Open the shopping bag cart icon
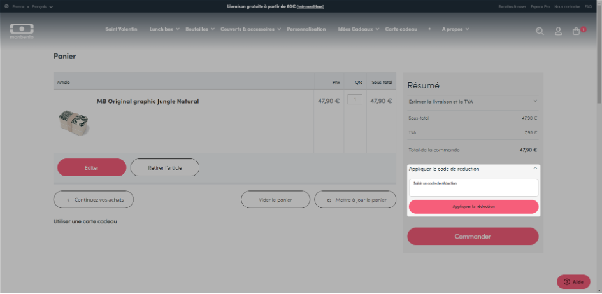The image size is (602, 294). click(x=577, y=31)
